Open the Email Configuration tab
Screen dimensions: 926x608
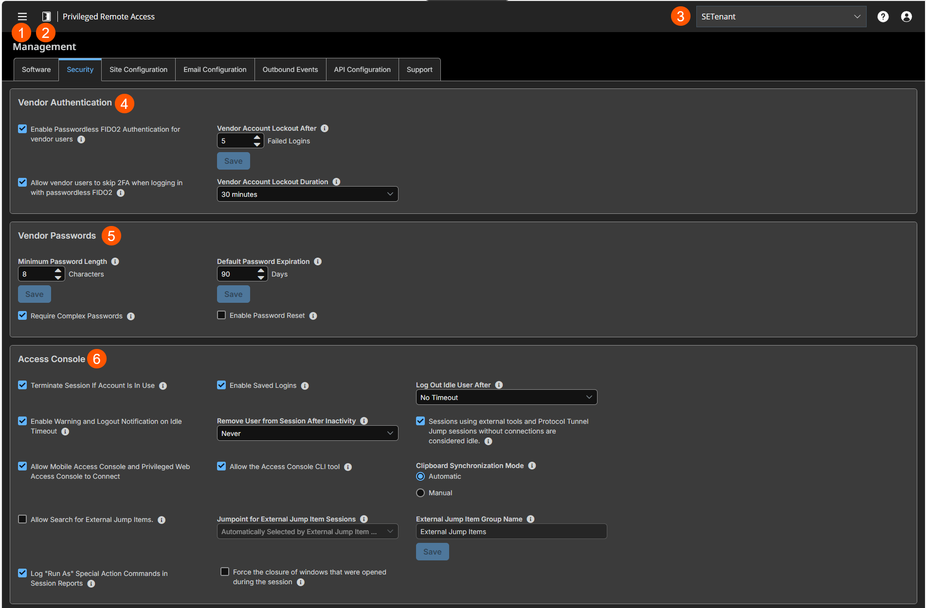(x=215, y=69)
